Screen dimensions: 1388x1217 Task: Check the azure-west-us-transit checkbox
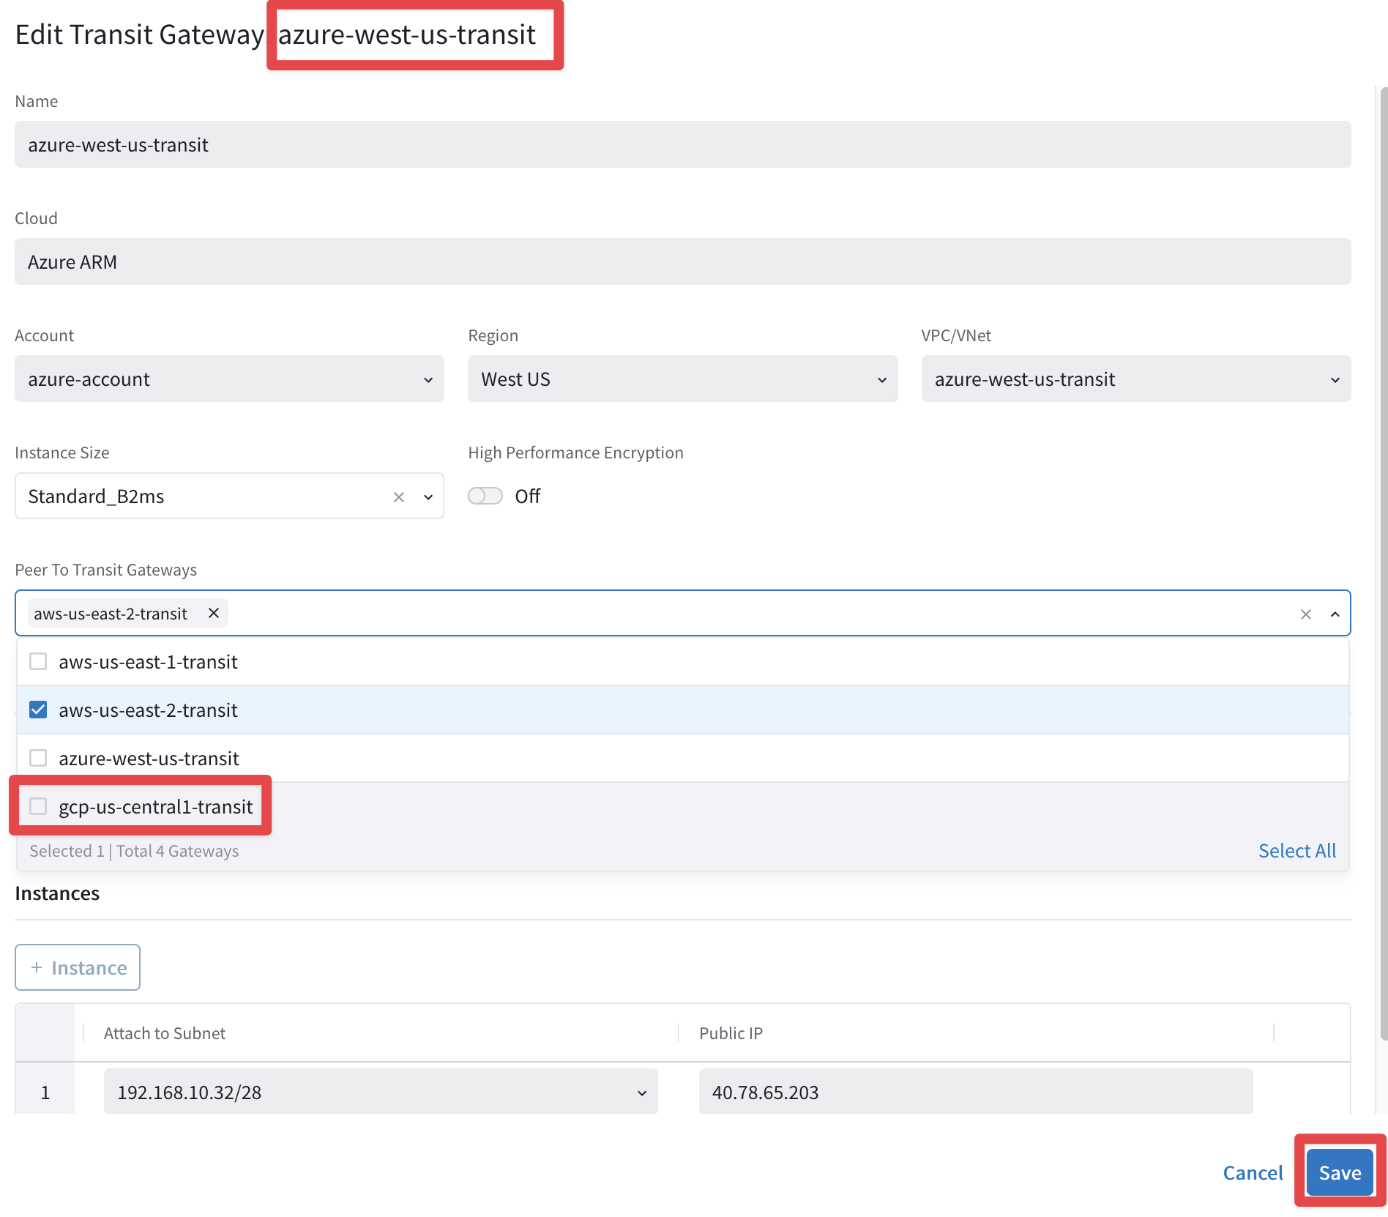point(38,758)
